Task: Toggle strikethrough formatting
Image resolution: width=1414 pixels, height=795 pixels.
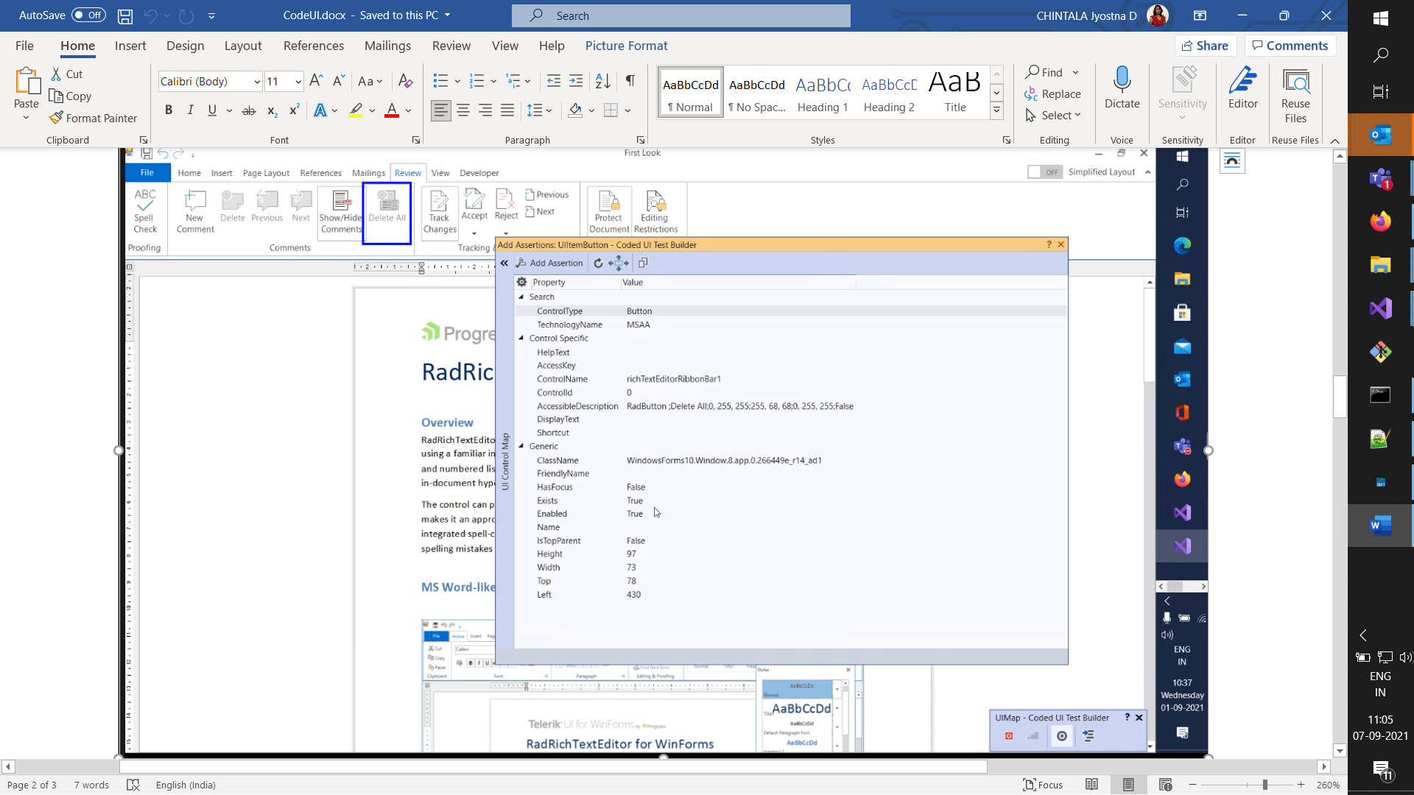Action: pos(249,110)
